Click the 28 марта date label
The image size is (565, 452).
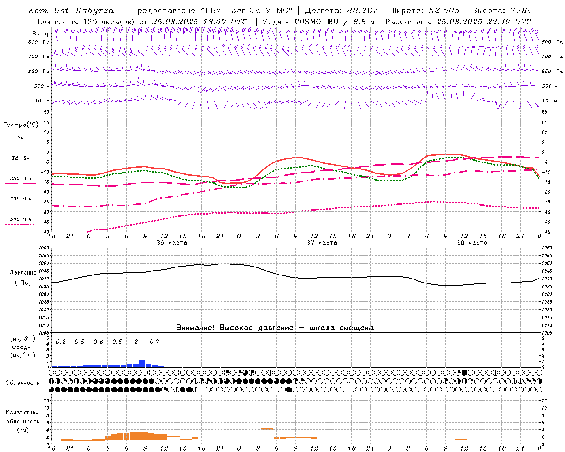pos(472,243)
